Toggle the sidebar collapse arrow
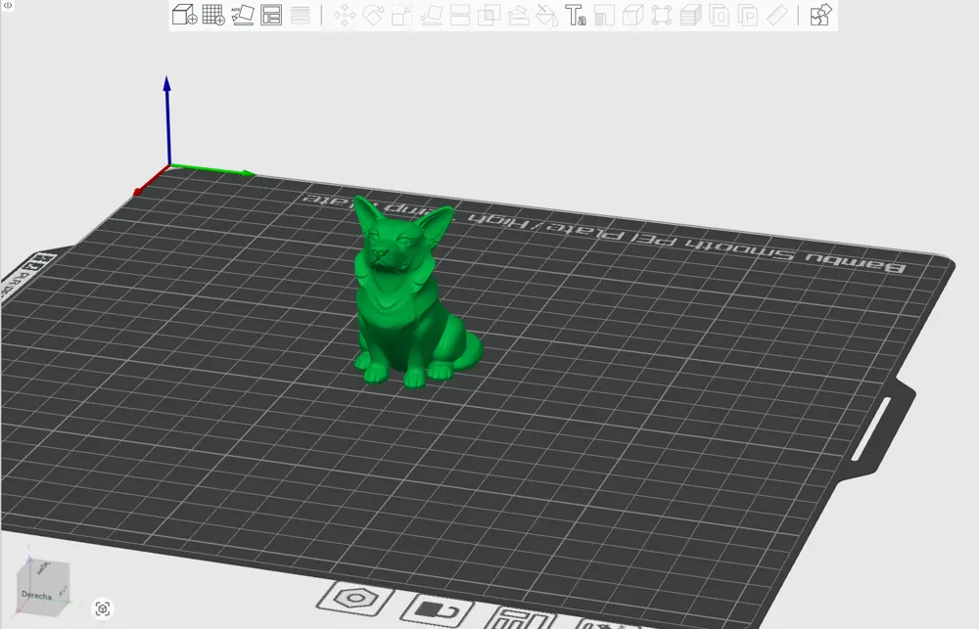 8,6
